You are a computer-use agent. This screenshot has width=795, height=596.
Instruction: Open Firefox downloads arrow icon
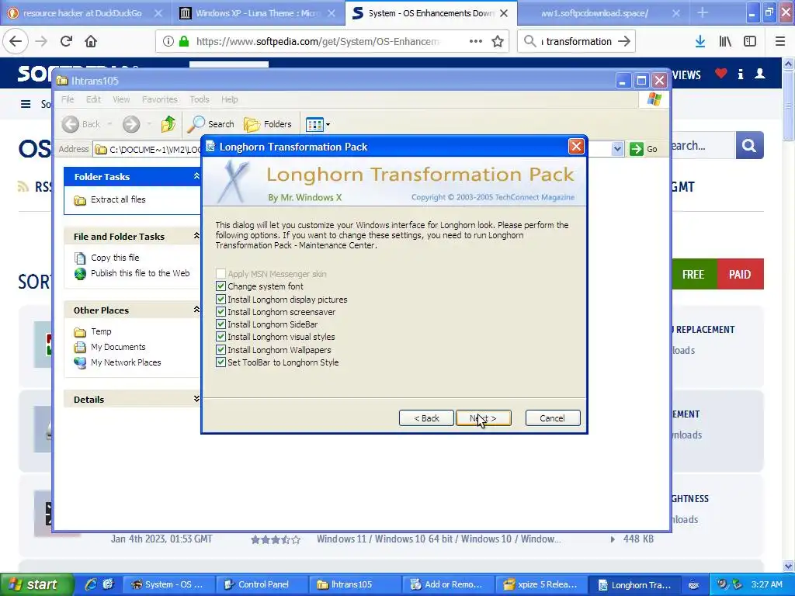click(x=700, y=41)
